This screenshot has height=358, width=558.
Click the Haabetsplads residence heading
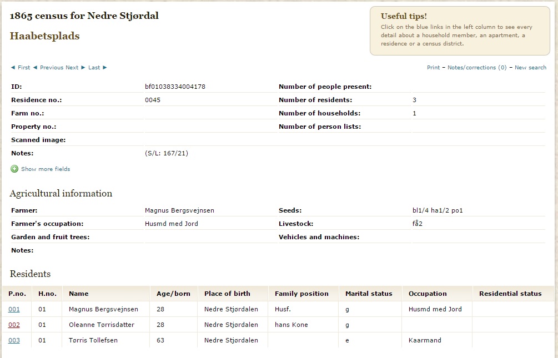(45, 36)
